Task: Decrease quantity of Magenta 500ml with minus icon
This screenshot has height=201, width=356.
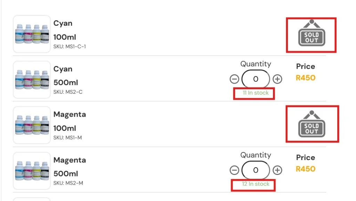Action: tap(234, 170)
